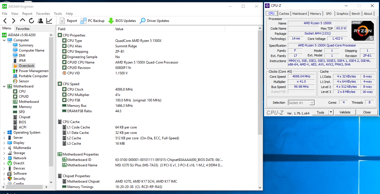This screenshot has width=380, height=194.
Task: Open the Help menu
Action: (69, 13)
